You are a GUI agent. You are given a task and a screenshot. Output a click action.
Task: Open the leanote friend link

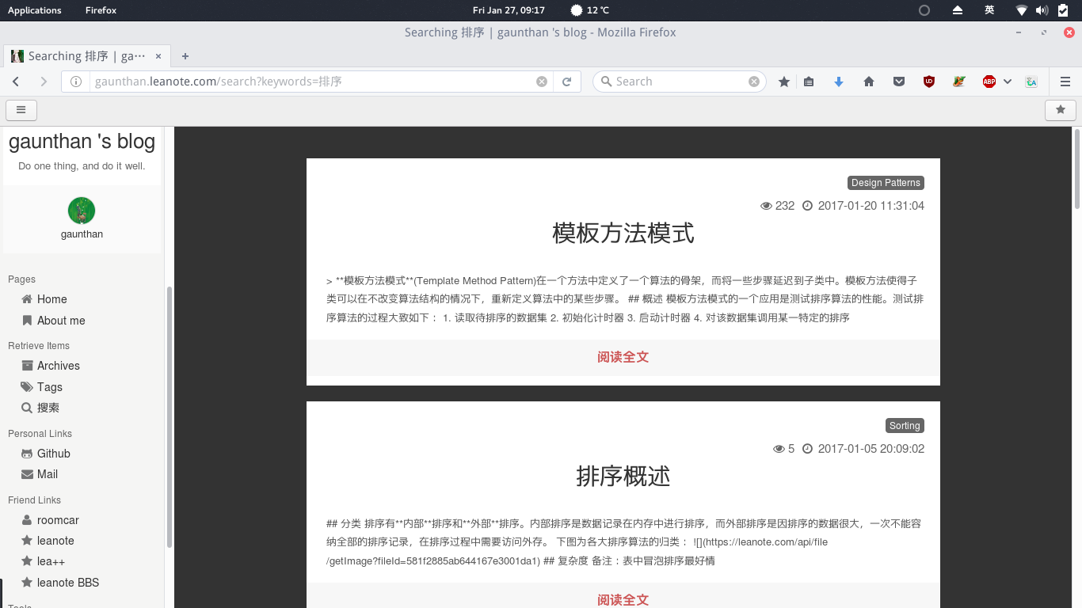pos(55,541)
